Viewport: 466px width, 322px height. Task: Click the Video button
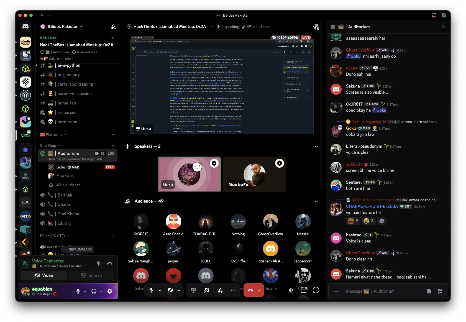click(44, 275)
